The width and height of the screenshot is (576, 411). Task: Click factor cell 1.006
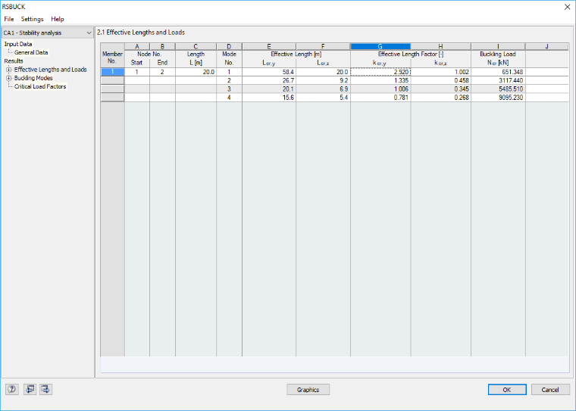click(x=380, y=89)
